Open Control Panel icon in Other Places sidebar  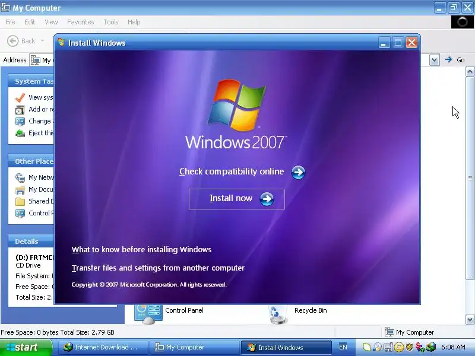click(x=20, y=214)
